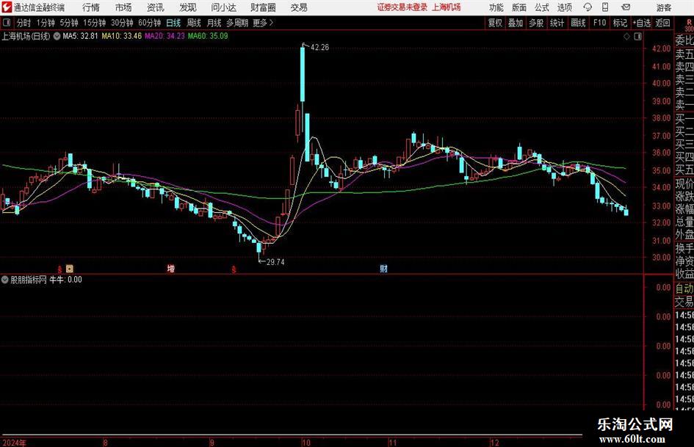Image resolution: width=694 pixels, height=447 pixels.
Task: Open the F10 company info button
Action: [600, 23]
